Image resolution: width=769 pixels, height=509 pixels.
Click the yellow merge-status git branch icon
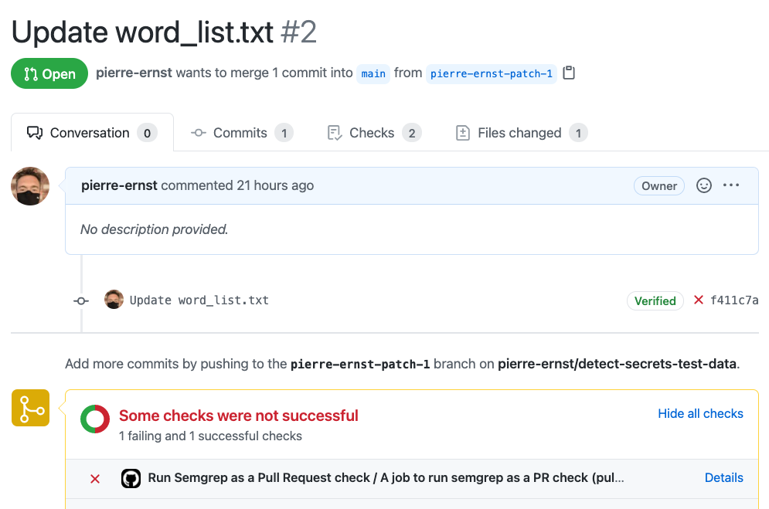30,408
